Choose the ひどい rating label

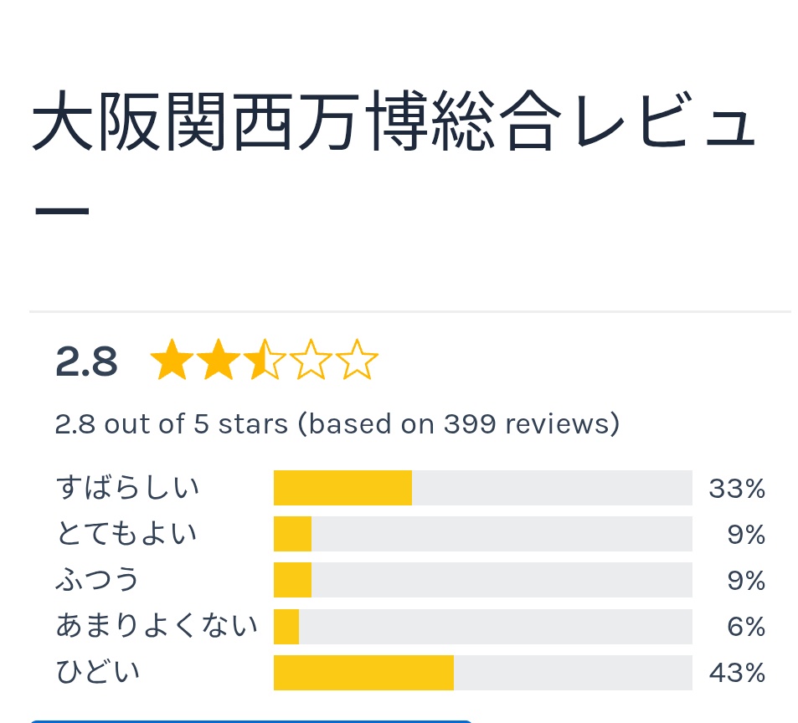click(x=98, y=672)
